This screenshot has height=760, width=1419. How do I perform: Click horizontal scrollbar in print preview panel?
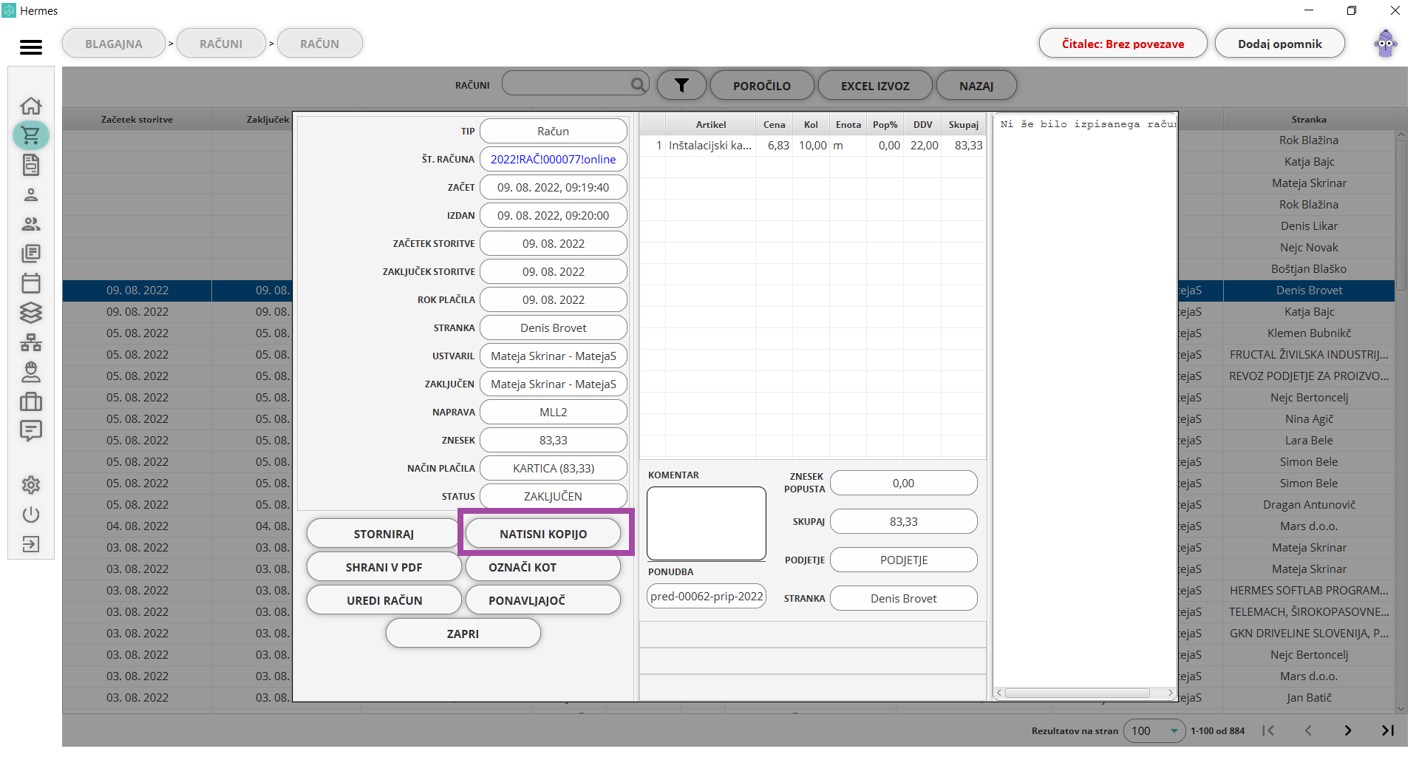(x=1078, y=693)
